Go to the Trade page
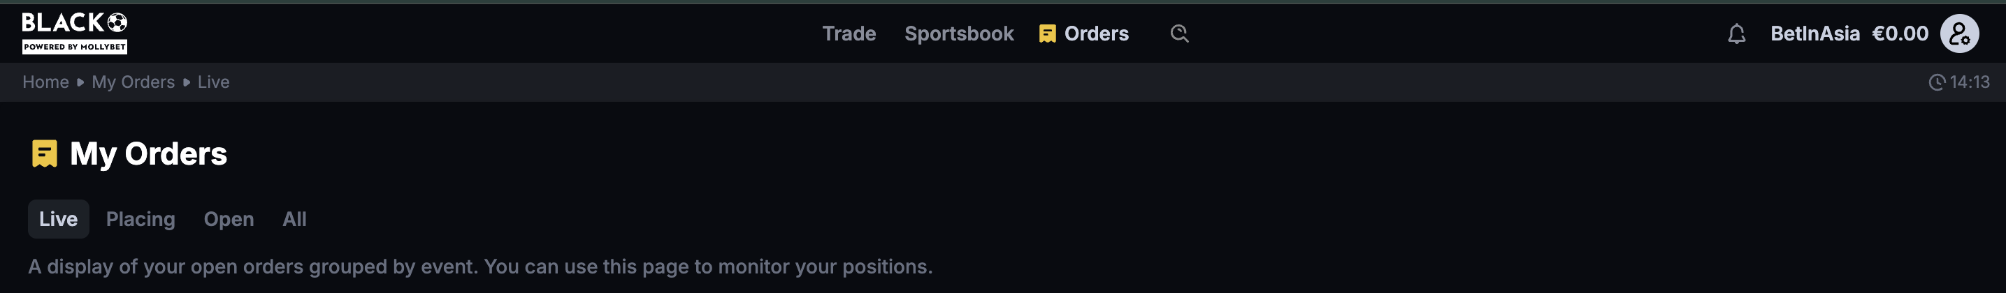Screen dimensions: 2006x293 (x=849, y=33)
